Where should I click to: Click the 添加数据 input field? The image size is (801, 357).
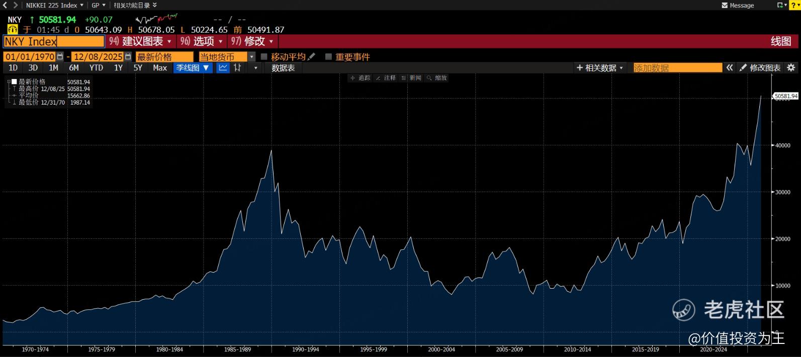click(677, 68)
